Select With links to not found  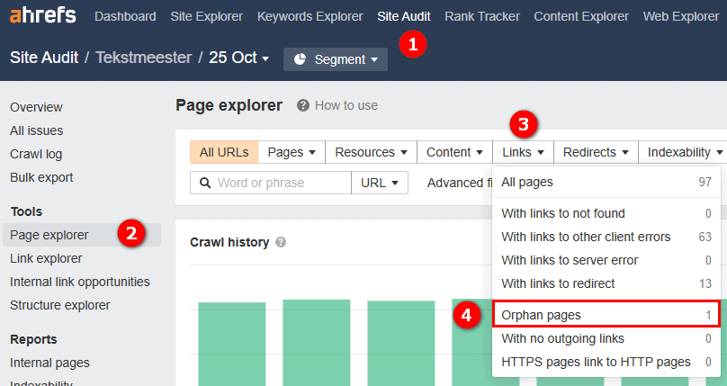tap(606, 213)
